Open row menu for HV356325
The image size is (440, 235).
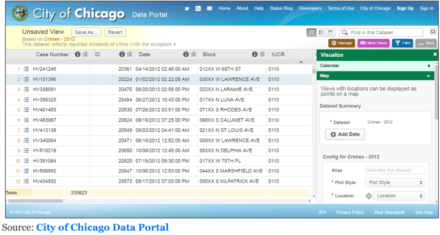pos(26,100)
